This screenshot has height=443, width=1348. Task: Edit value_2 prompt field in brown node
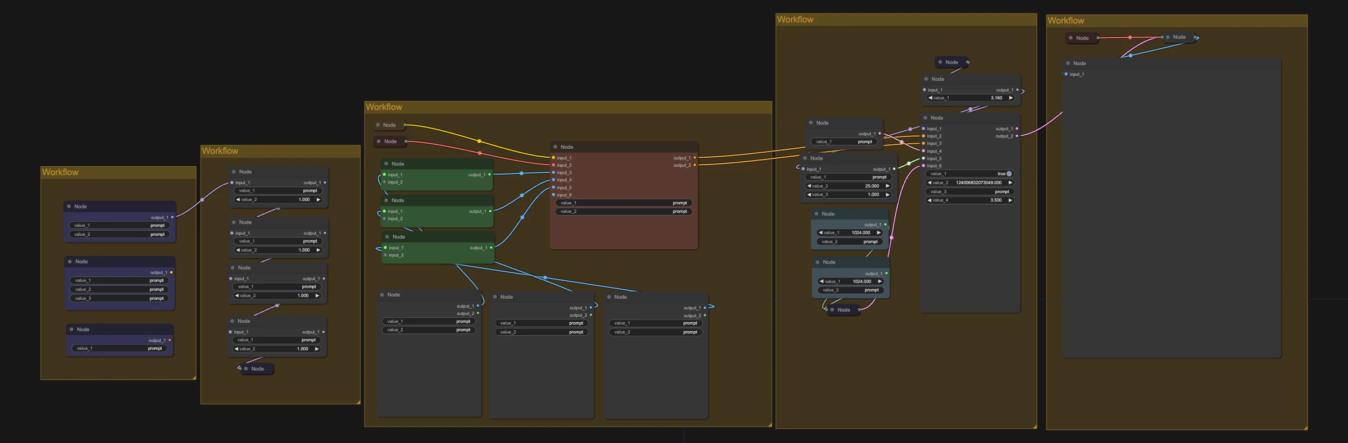click(623, 212)
